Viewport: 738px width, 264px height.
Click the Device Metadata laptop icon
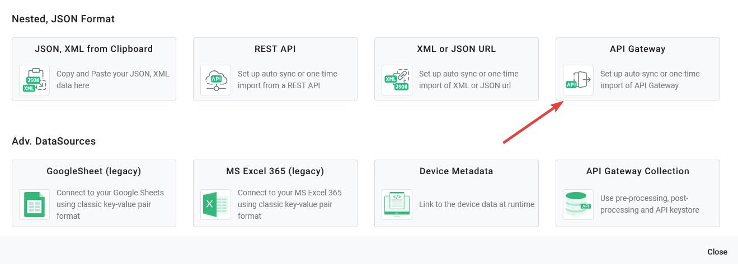pyautogui.click(x=397, y=204)
